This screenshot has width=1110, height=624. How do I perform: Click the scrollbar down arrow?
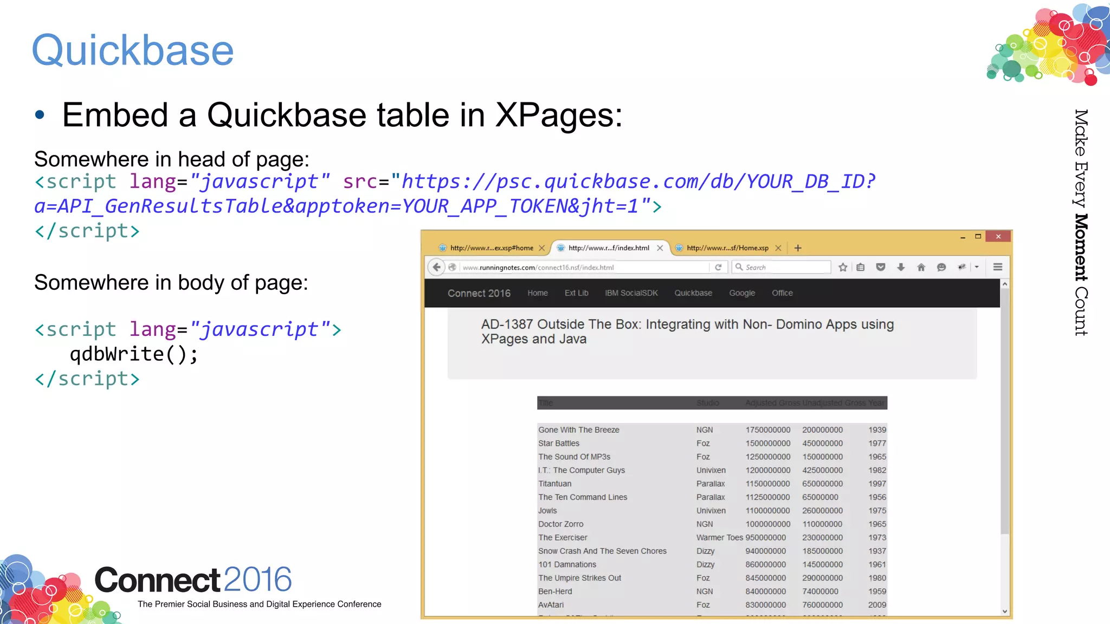click(1005, 612)
